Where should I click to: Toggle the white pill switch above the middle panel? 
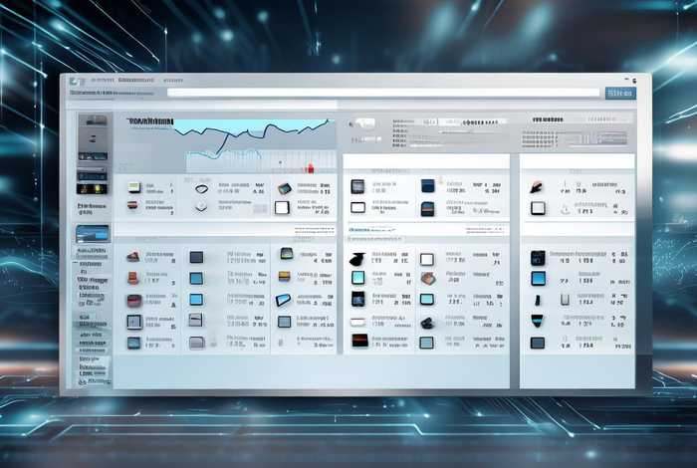[365, 123]
